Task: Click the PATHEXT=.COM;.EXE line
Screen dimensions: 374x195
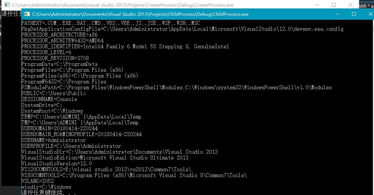Action: 111,23
